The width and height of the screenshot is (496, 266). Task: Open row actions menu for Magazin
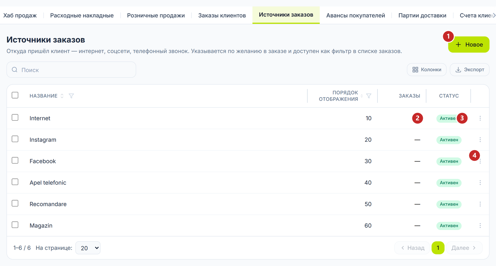[480, 226]
